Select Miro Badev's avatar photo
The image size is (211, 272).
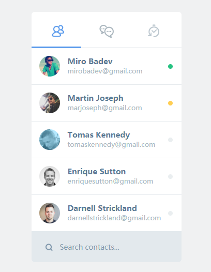[x=50, y=66]
